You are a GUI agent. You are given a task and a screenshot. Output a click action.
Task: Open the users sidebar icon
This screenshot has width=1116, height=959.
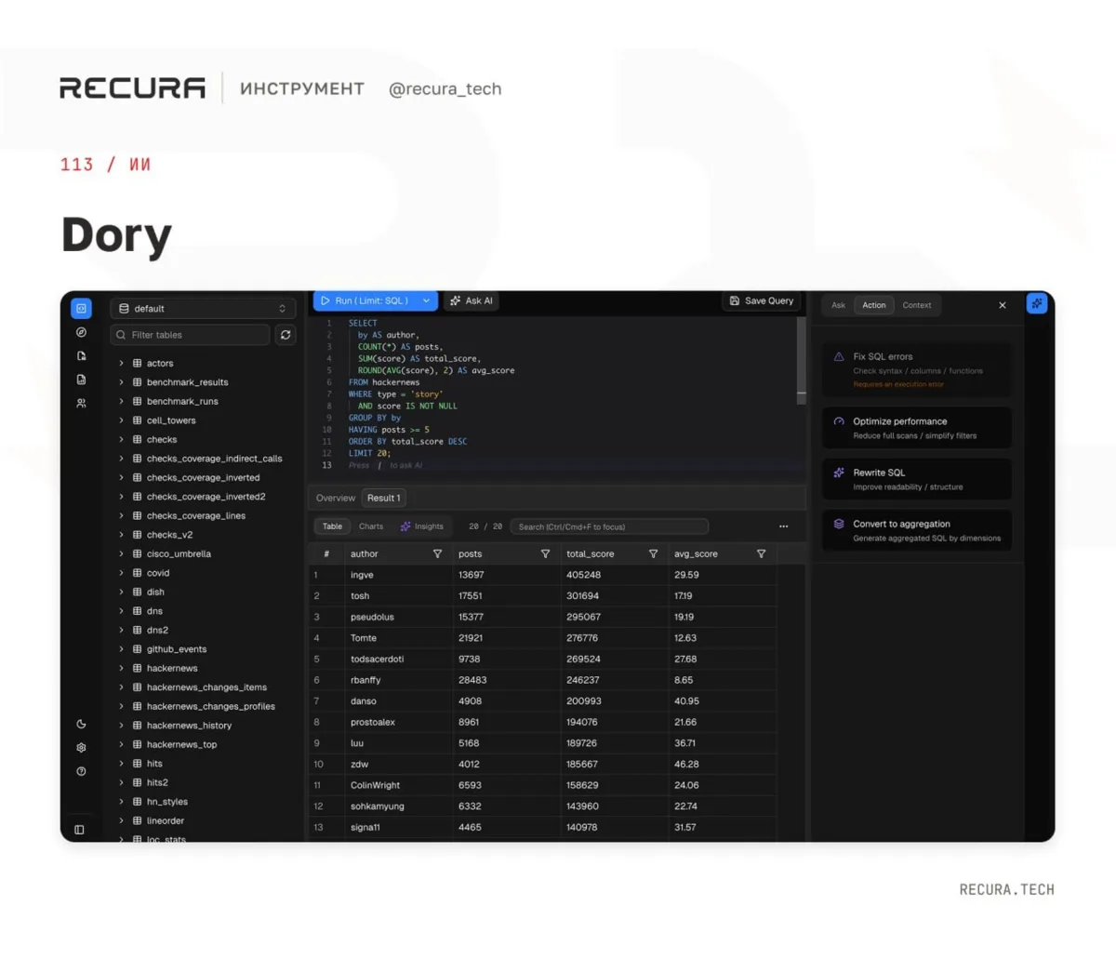click(81, 404)
